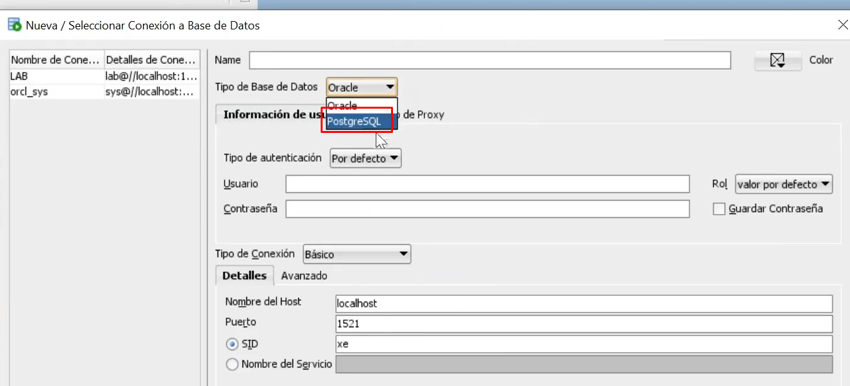Open the Detalles tab
The height and width of the screenshot is (386, 850).
click(244, 275)
